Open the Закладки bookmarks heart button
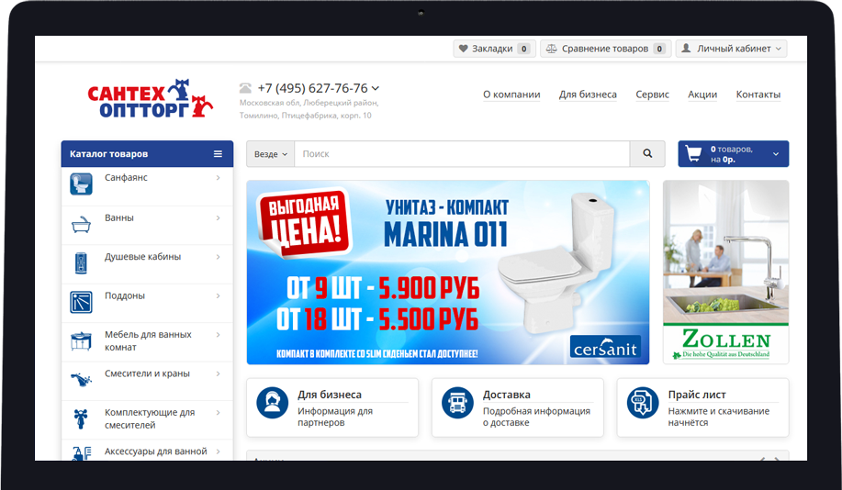Viewport: 842px width, 490px height. 494,49
